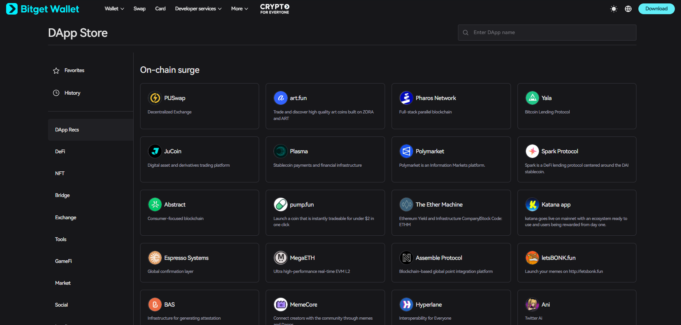Open the art.fun app icon
The image size is (681, 325).
point(281,98)
